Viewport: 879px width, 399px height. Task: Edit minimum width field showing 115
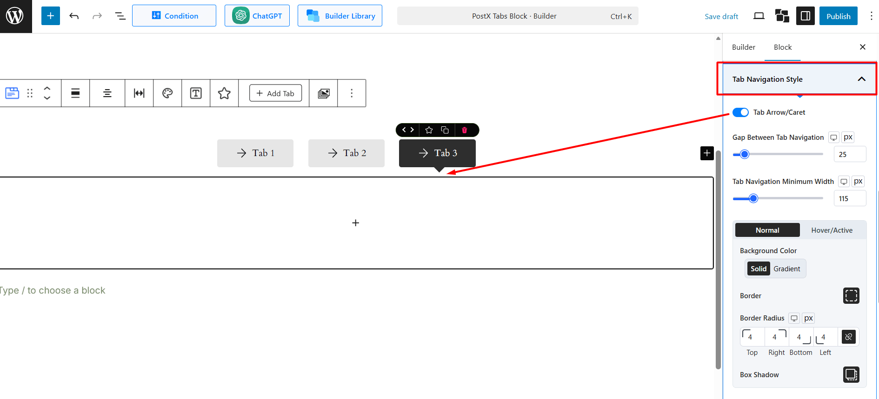tap(850, 198)
